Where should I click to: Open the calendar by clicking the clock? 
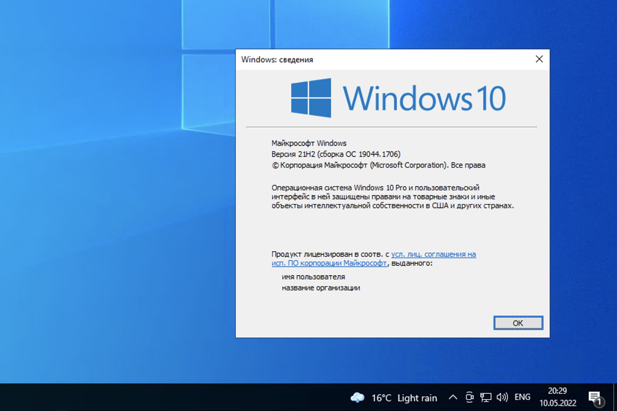tap(557, 391)
